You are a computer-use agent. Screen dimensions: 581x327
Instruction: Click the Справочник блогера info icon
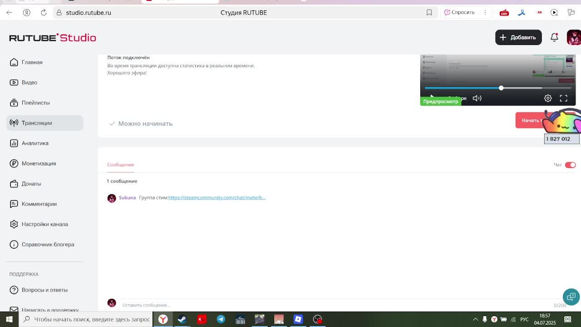point(14,244)
